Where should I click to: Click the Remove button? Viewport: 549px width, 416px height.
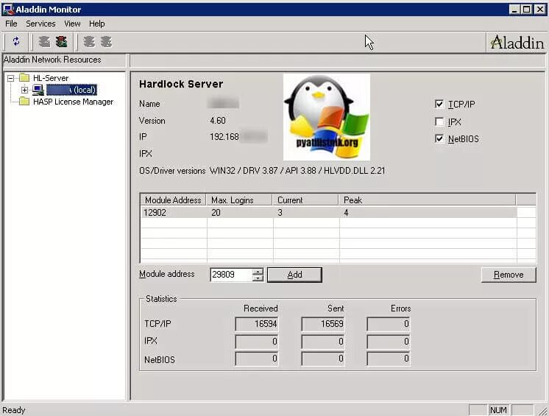click(509, 275)
